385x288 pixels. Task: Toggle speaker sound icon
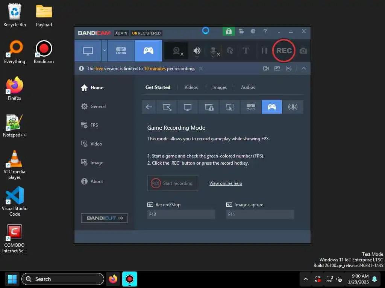[x=197, y=51]
